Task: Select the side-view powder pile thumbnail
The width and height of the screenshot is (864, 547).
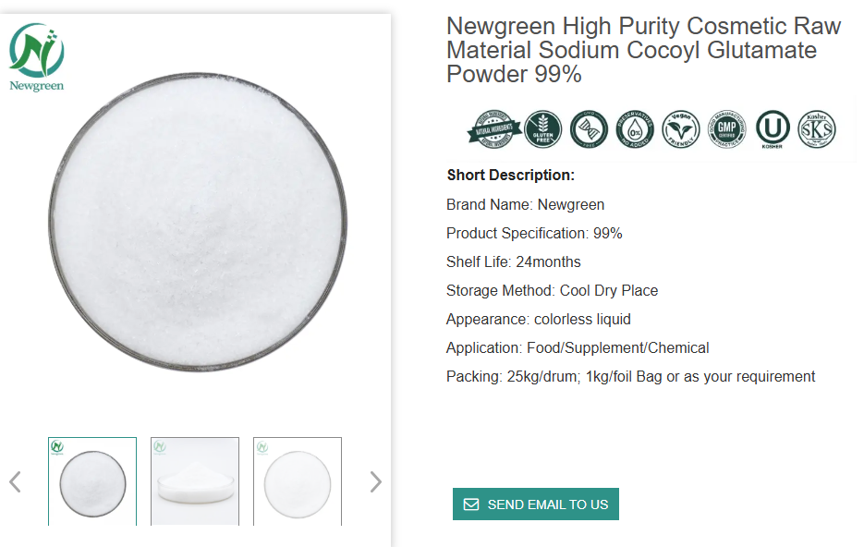Action: pyautogui.click(x=195, y=481)
